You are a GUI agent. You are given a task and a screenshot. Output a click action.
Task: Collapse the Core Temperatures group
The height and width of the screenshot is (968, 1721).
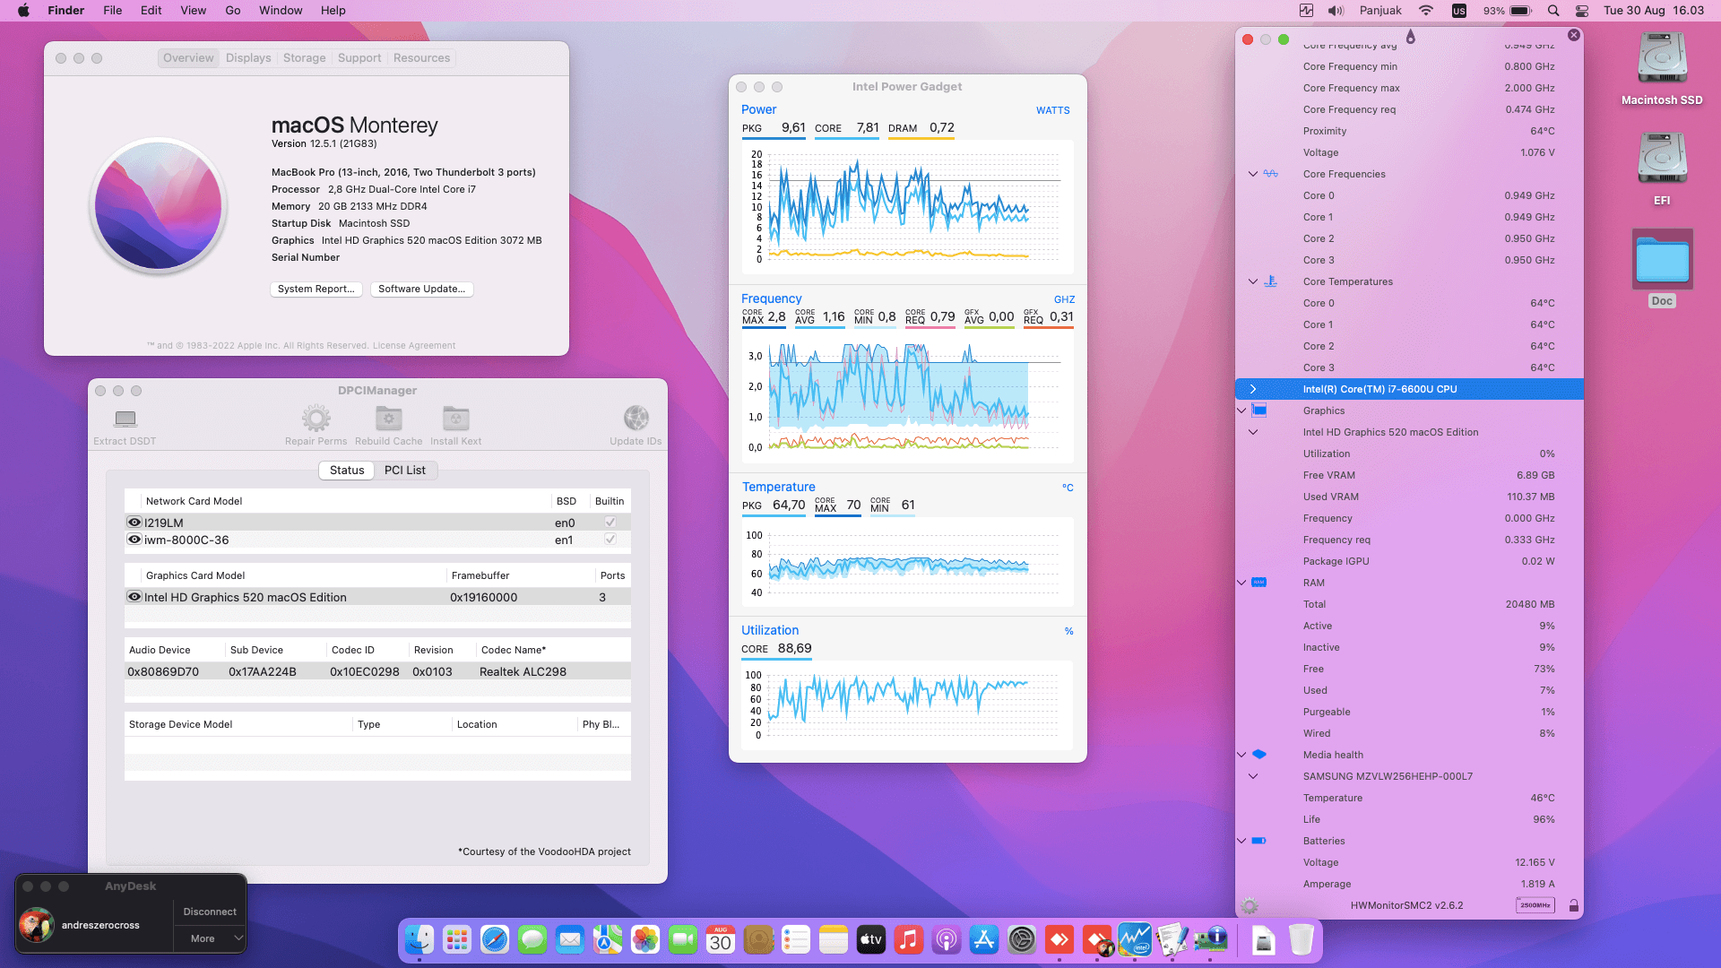click(1253, 281)
